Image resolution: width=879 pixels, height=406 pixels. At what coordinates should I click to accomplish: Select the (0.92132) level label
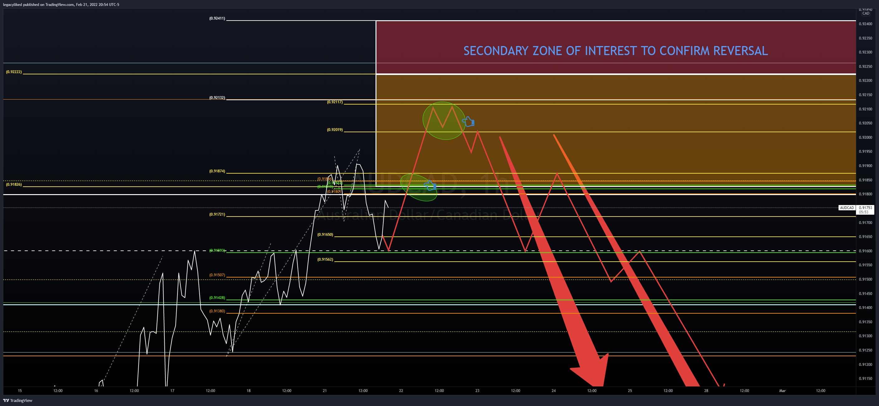(217, 97)
